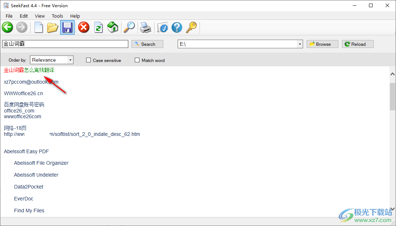The width and height of the screenshot is (396, 226).
Task: Click the SeekFast app icon in title bar
Action: (x=6, y=5)
